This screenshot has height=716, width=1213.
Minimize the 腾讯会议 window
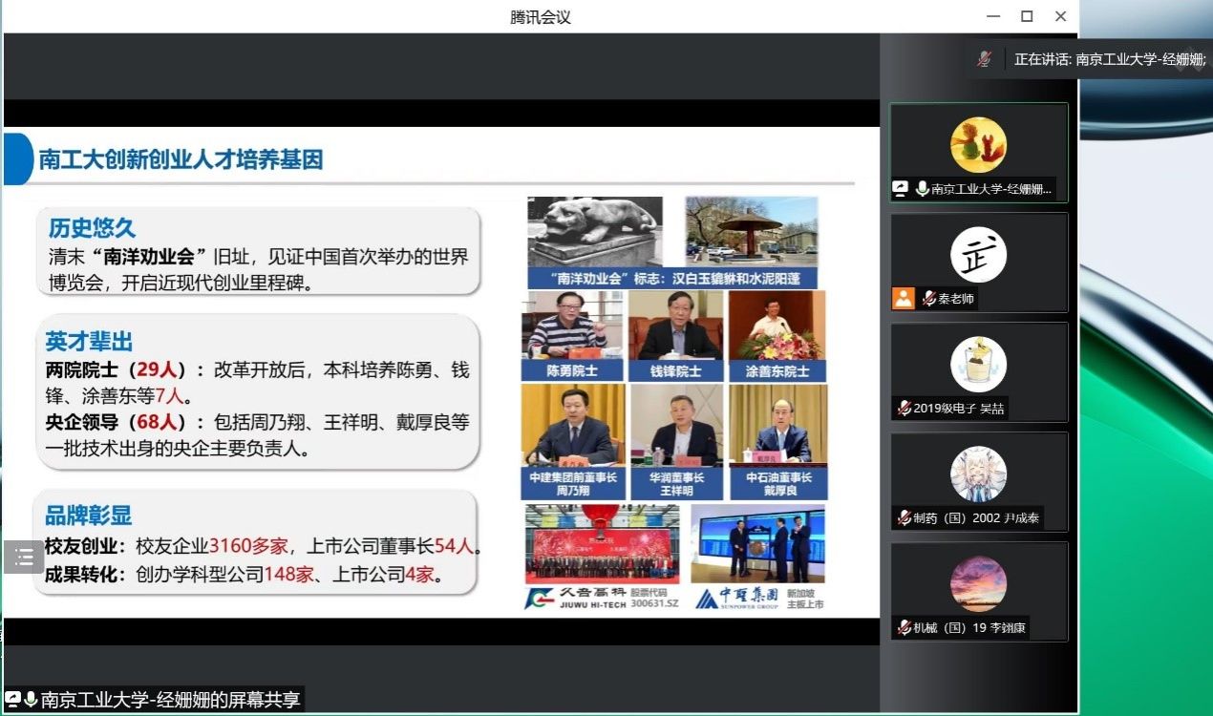(x=993, y=16)
